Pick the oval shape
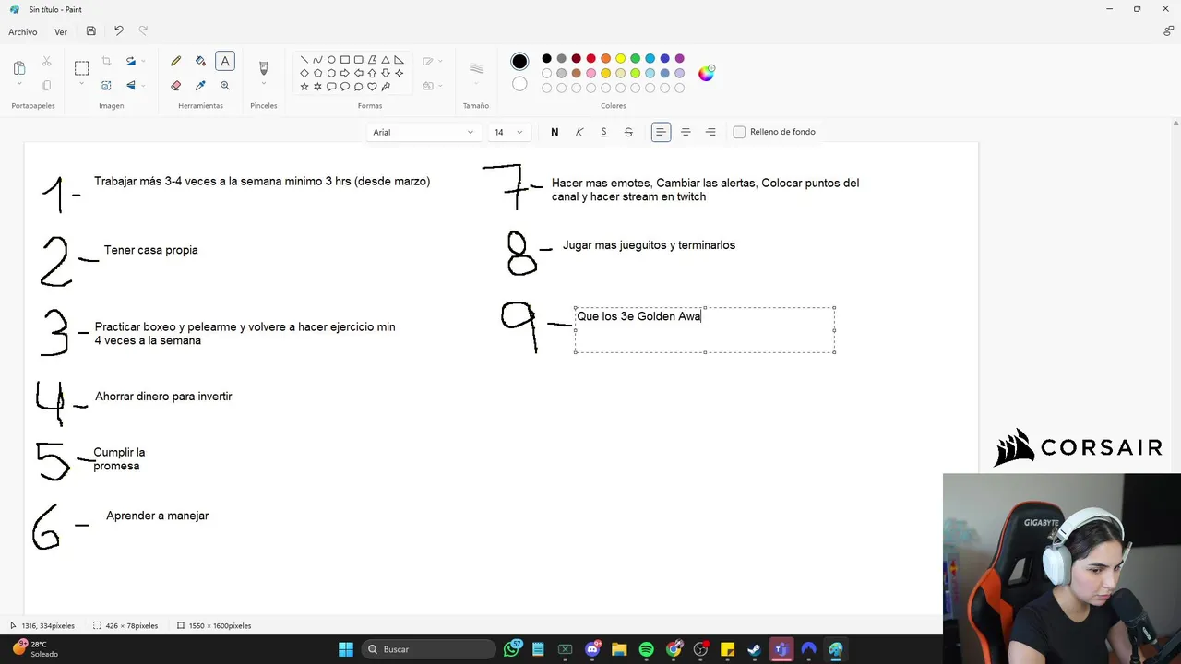 pos(331,60)
